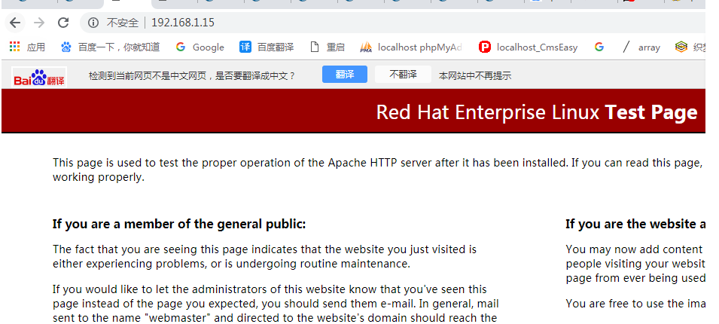Open the Google bookmark
The image size is (719, 324).
[200, 47]
